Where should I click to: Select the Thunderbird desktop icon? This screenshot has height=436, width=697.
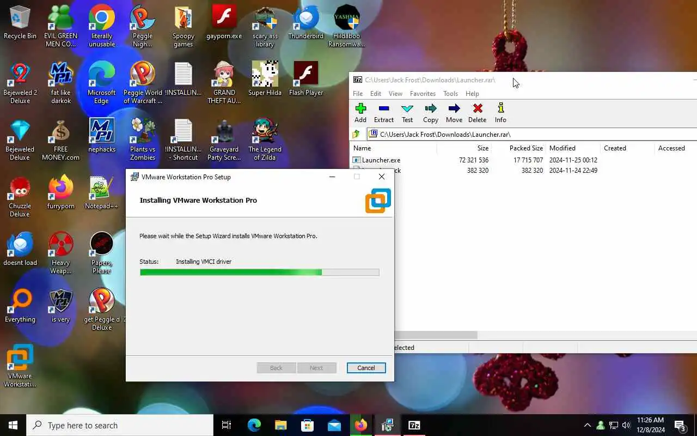306,23
